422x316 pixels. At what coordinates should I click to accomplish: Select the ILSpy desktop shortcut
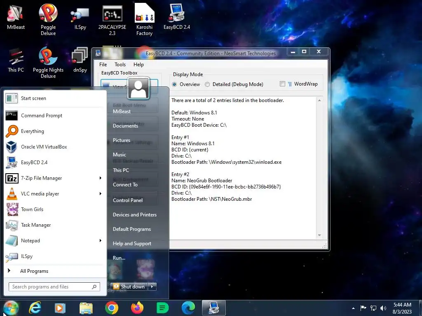point(80,18)
